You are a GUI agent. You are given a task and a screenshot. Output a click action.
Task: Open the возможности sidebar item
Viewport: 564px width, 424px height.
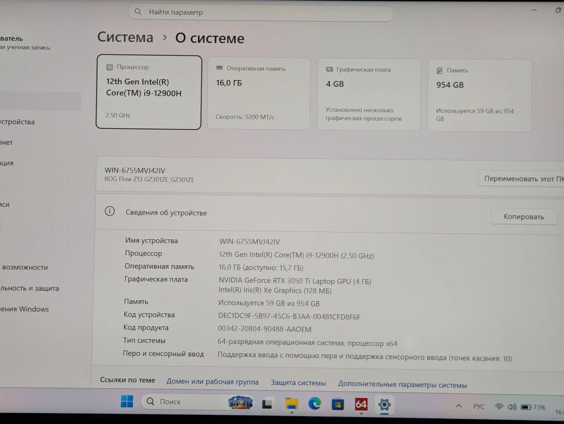pyautogui.click(x=24, y=267)
